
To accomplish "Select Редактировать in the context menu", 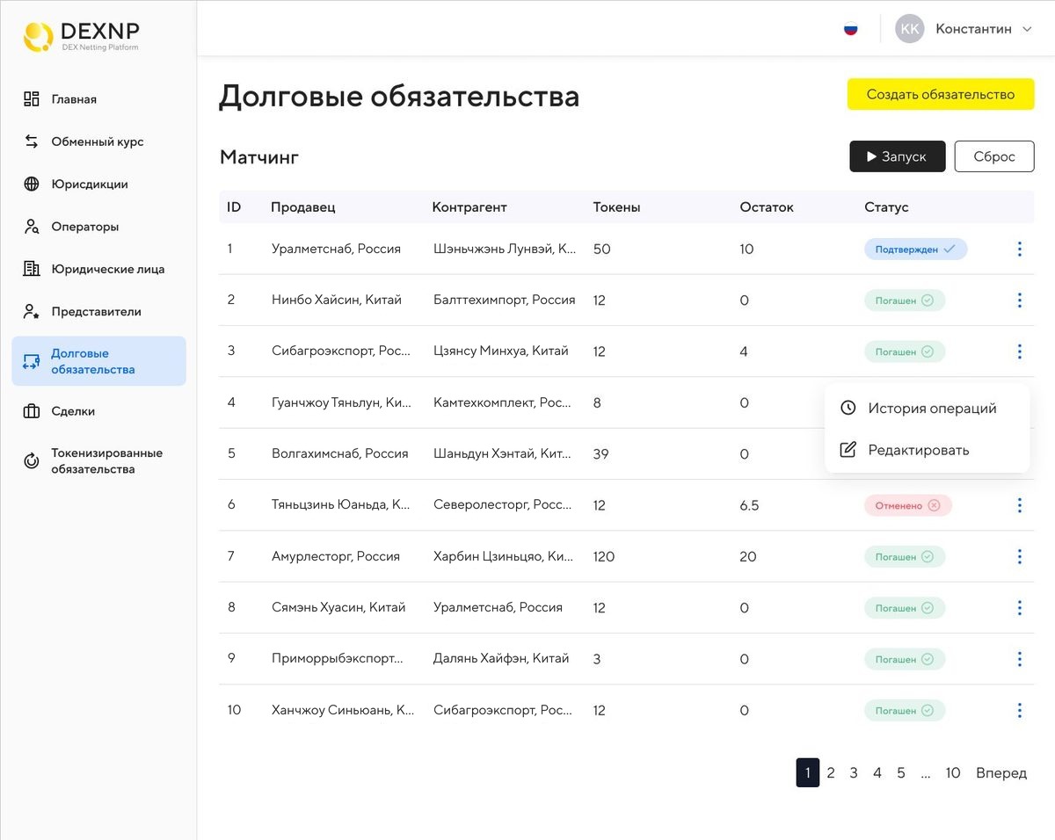I will click(x=927, y=450).
